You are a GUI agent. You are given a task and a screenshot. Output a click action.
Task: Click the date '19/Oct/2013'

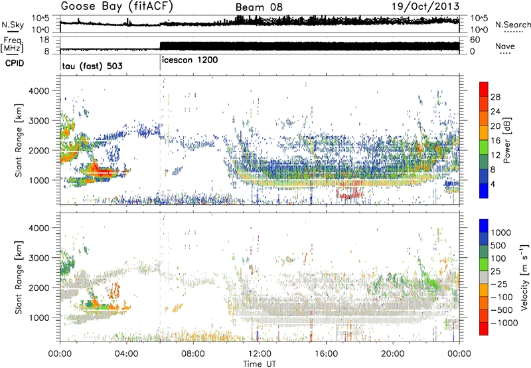[425, 7]
